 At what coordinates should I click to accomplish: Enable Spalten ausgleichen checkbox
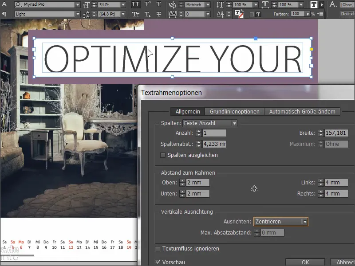(x=163, y=155)
